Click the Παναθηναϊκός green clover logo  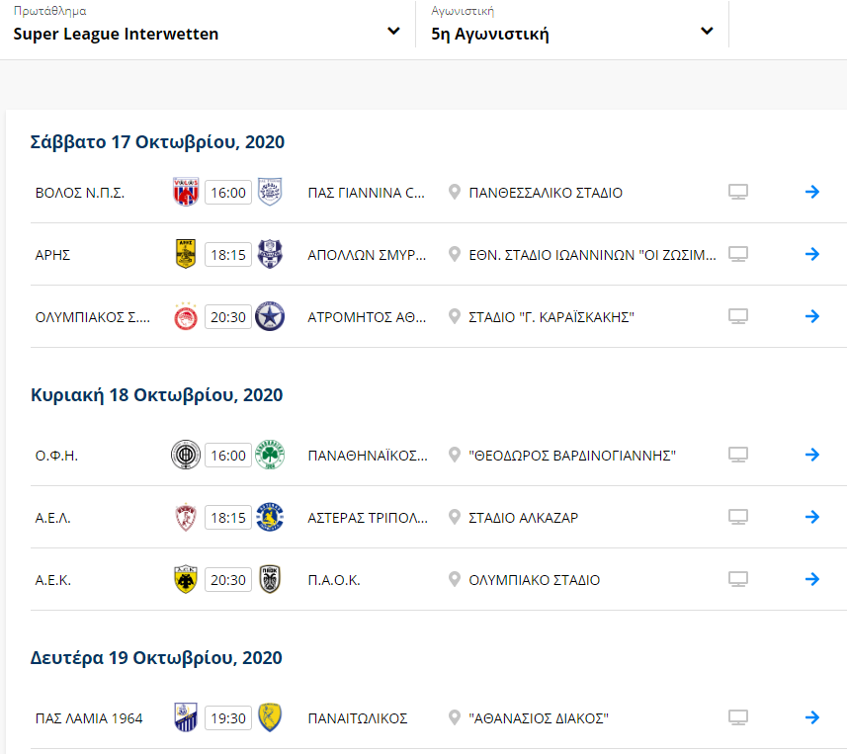click(270, 455)
